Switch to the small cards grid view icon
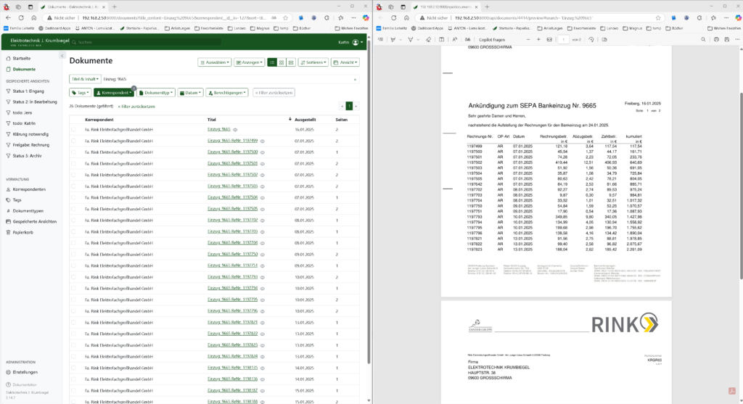This screenshot has width=743, height=404. coord(282,62)
